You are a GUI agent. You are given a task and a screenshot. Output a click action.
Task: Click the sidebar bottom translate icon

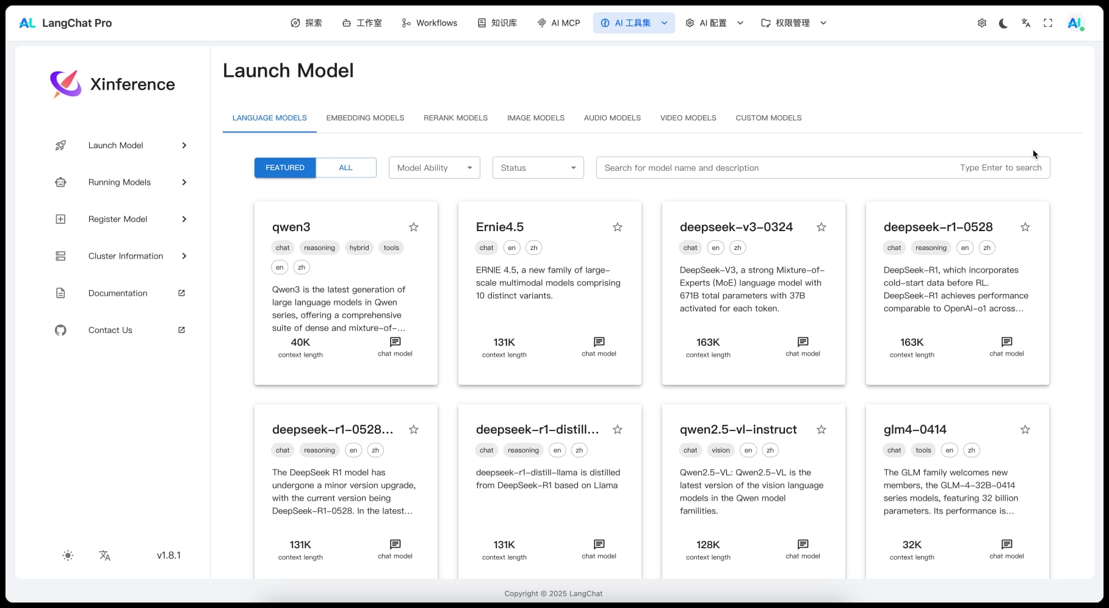pos(105,556)
